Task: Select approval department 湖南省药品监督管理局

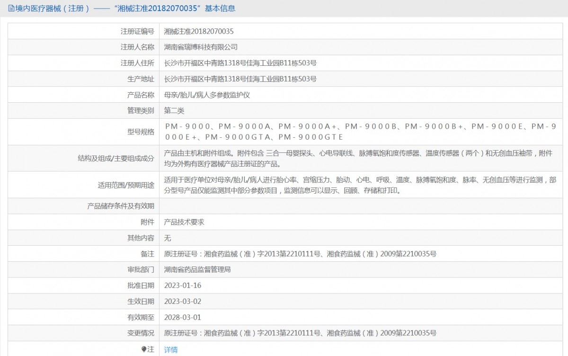Action: (197, 269)
